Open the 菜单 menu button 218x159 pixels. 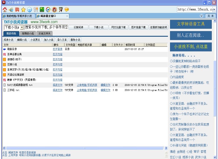[210, 16]
